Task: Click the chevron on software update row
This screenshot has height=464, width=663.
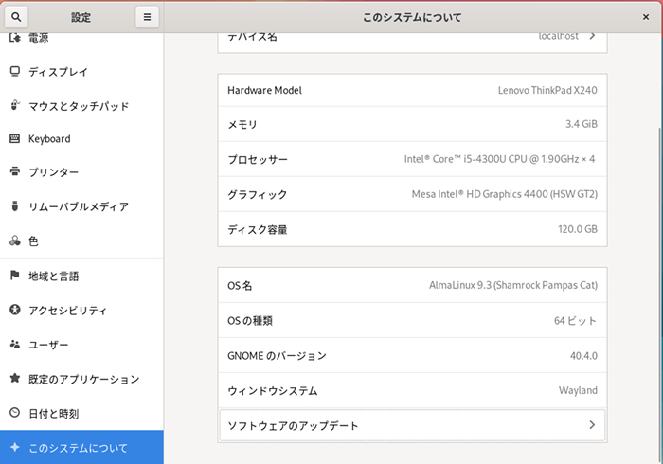Action: [592, 426]
